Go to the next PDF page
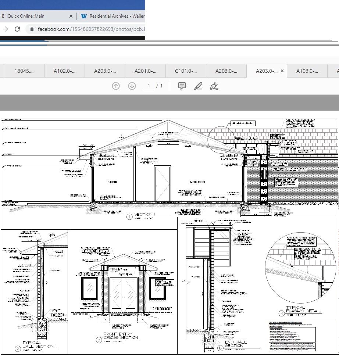 click(132, 86)
